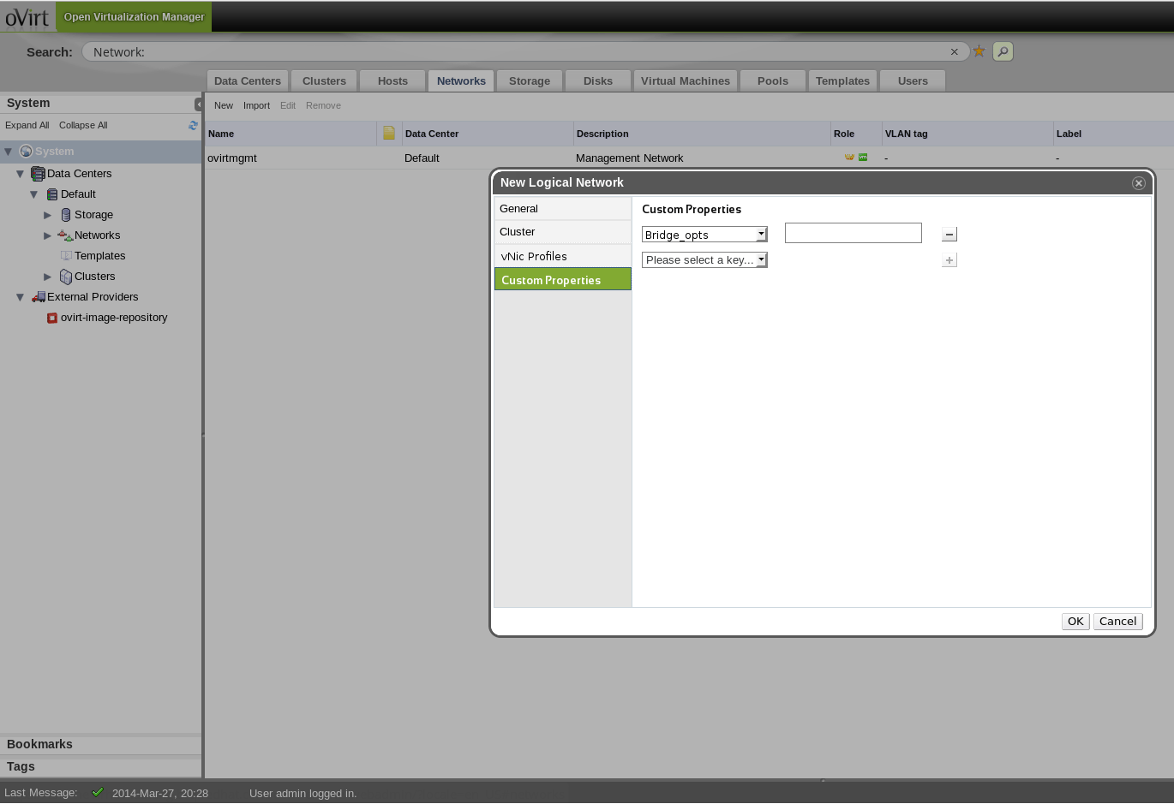Screen dimensions: 1174x804
Task: Click the ovirt-image-repository provider icon
Action: (x=52, y=318)
